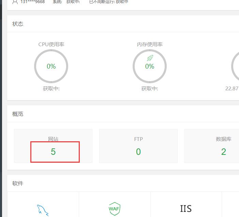Click the 软件 section heading
239x217 pixels.
(18, 183)
